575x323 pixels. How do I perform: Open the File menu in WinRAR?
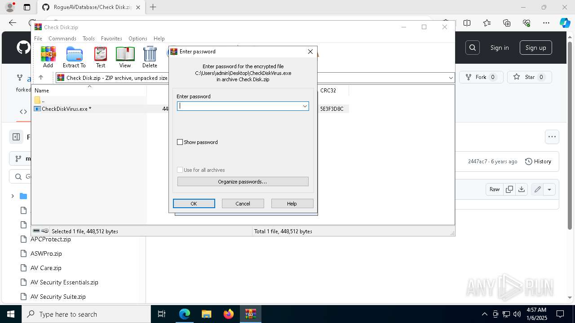[x=38, y=39]
